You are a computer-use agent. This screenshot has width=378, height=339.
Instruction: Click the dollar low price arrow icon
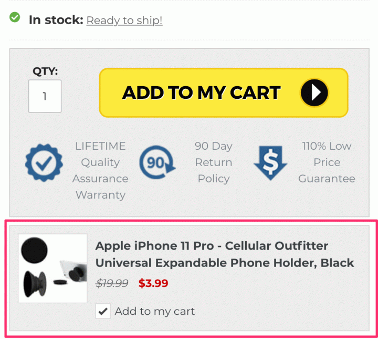click(x=270, y=163)
